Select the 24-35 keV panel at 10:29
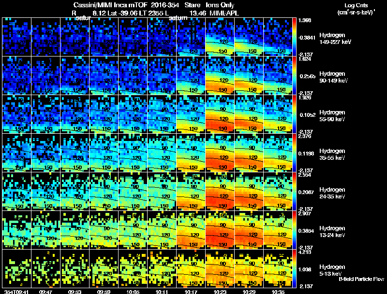 249,192
